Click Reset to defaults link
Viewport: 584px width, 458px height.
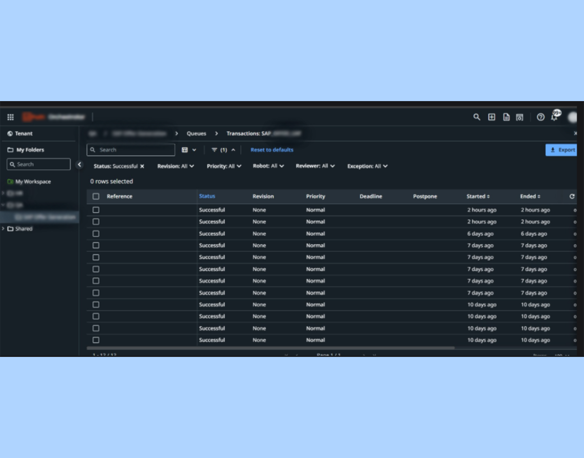(x=272, y=150)
